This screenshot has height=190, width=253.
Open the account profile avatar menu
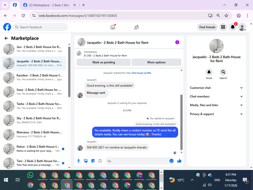(x=242, y=27)
